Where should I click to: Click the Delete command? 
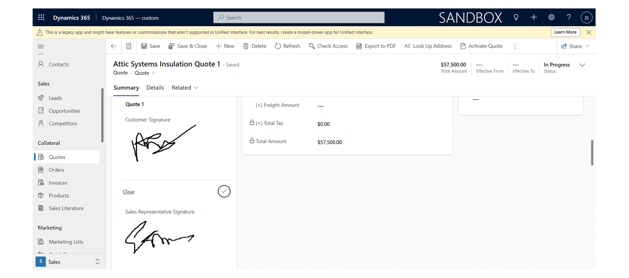coord(255,46)
